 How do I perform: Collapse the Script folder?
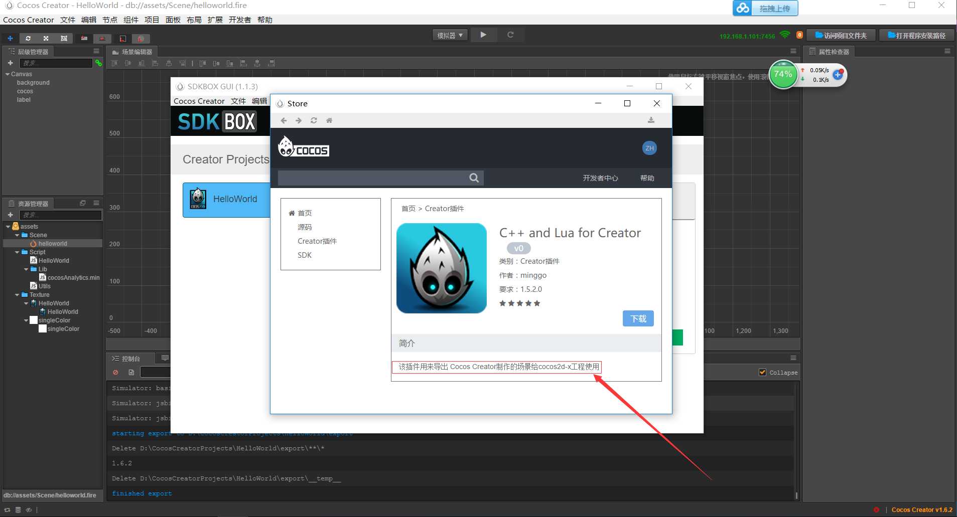pos(17,252)
